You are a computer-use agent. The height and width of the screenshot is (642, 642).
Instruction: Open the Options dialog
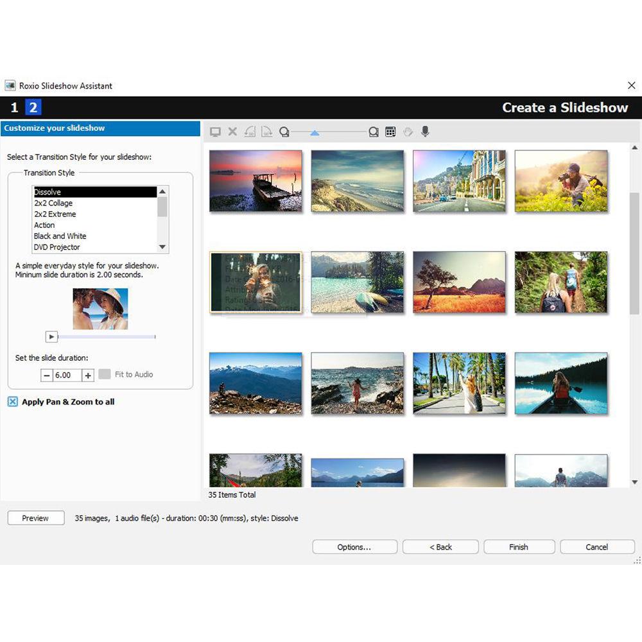coord(354,547)
